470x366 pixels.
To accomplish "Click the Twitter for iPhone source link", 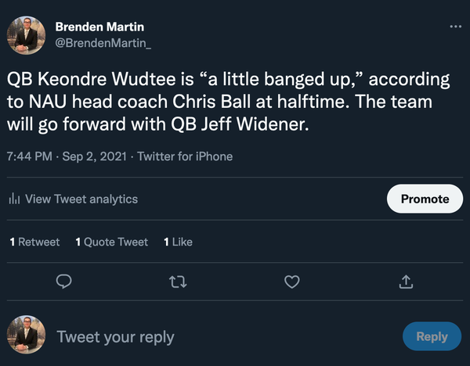I will point(185,156).
